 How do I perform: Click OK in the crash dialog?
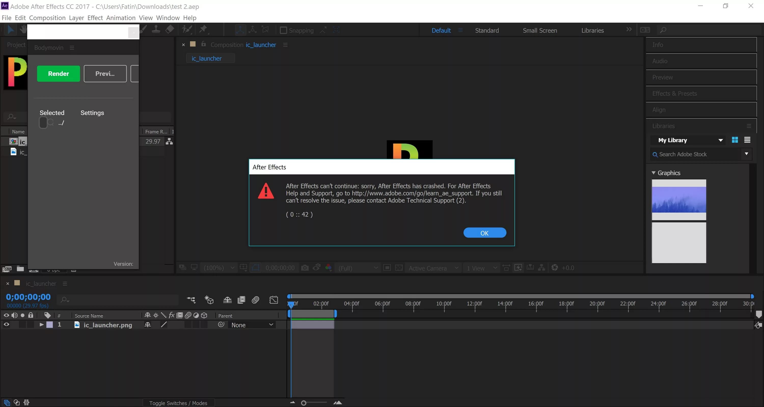485,233
